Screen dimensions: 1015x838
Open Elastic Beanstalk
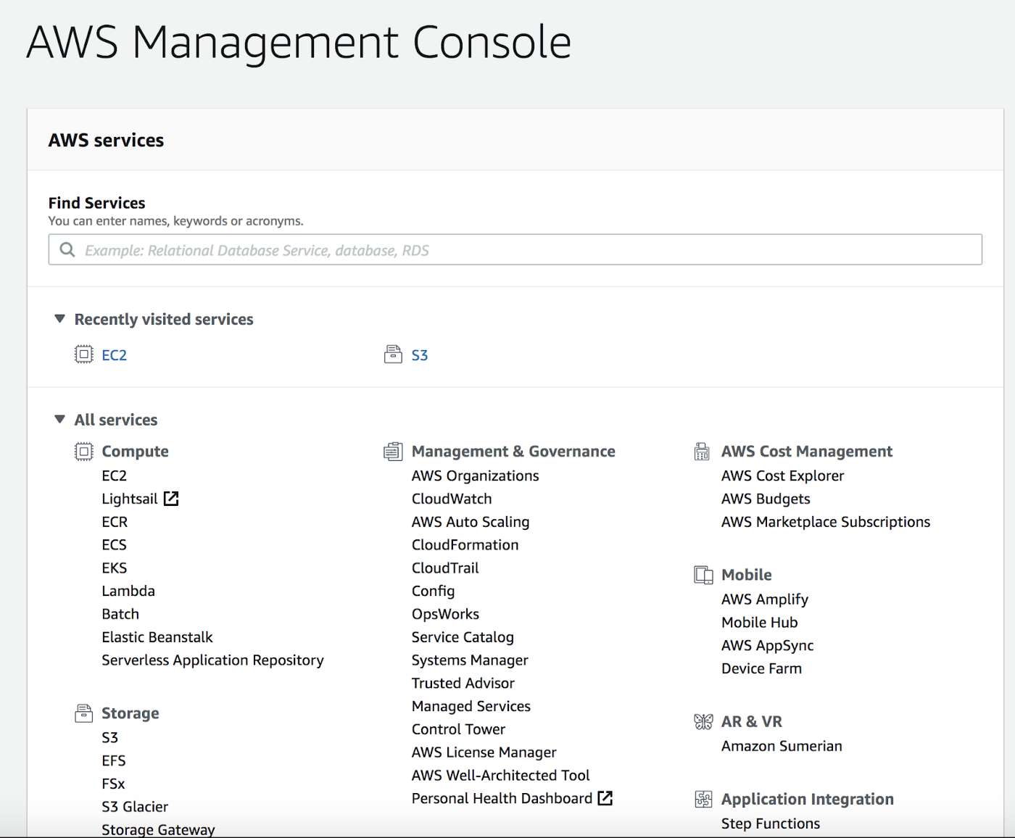[x=157, y=637]
